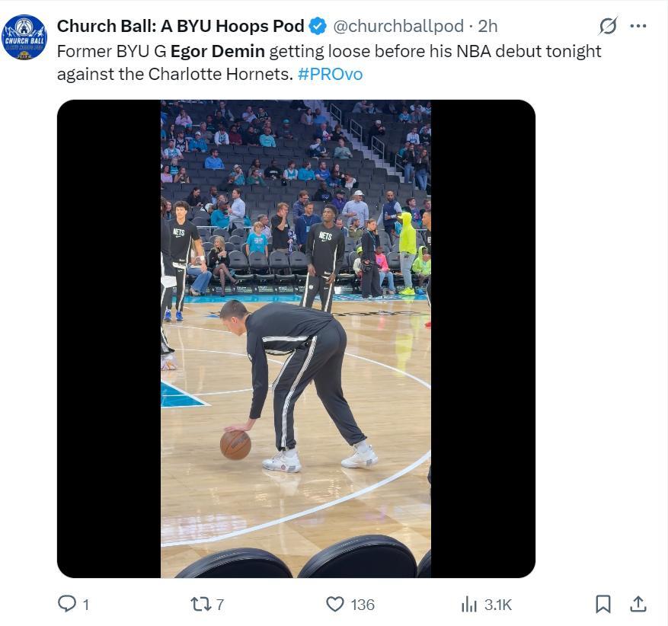Image resolution: width=668 pixels, height=626 pixels.
Task: Open the share post menu
Action: coord(638,604)
